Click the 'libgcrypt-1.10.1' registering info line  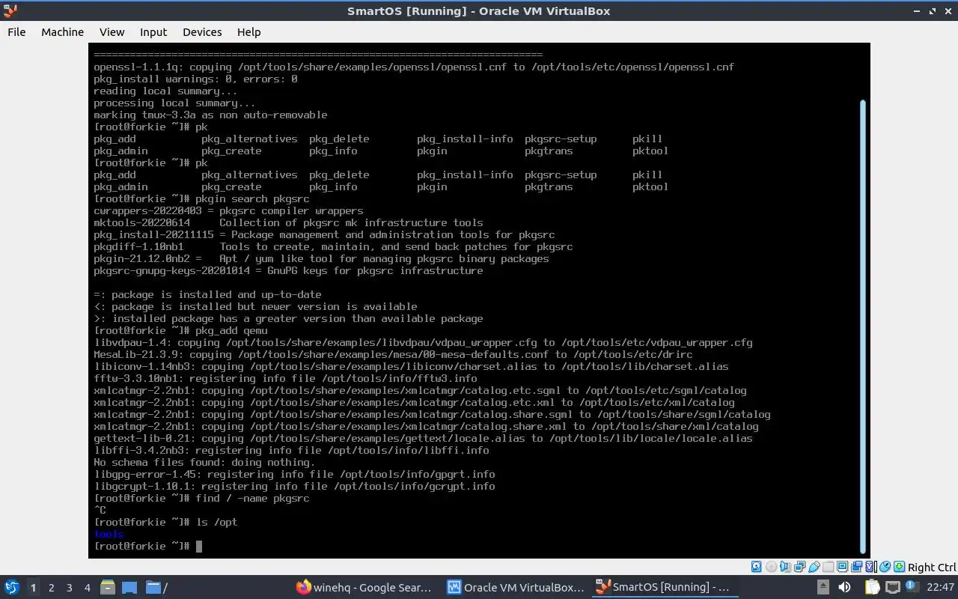coord(294,486)
